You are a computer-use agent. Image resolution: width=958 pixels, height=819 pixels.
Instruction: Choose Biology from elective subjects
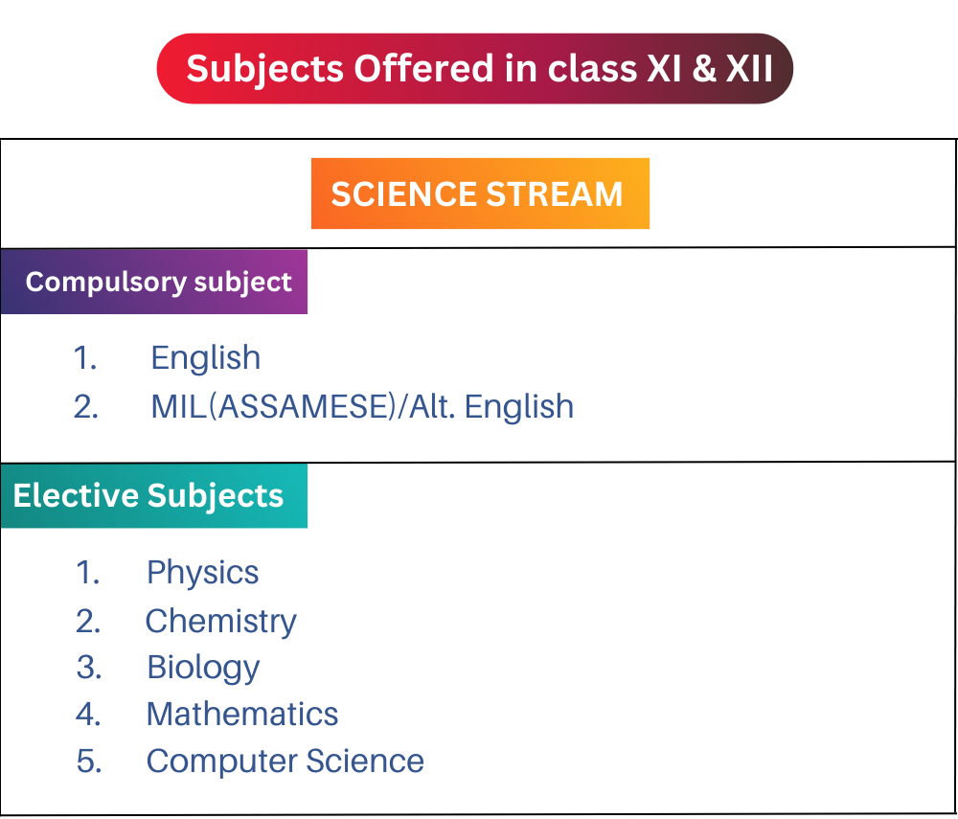203,668
